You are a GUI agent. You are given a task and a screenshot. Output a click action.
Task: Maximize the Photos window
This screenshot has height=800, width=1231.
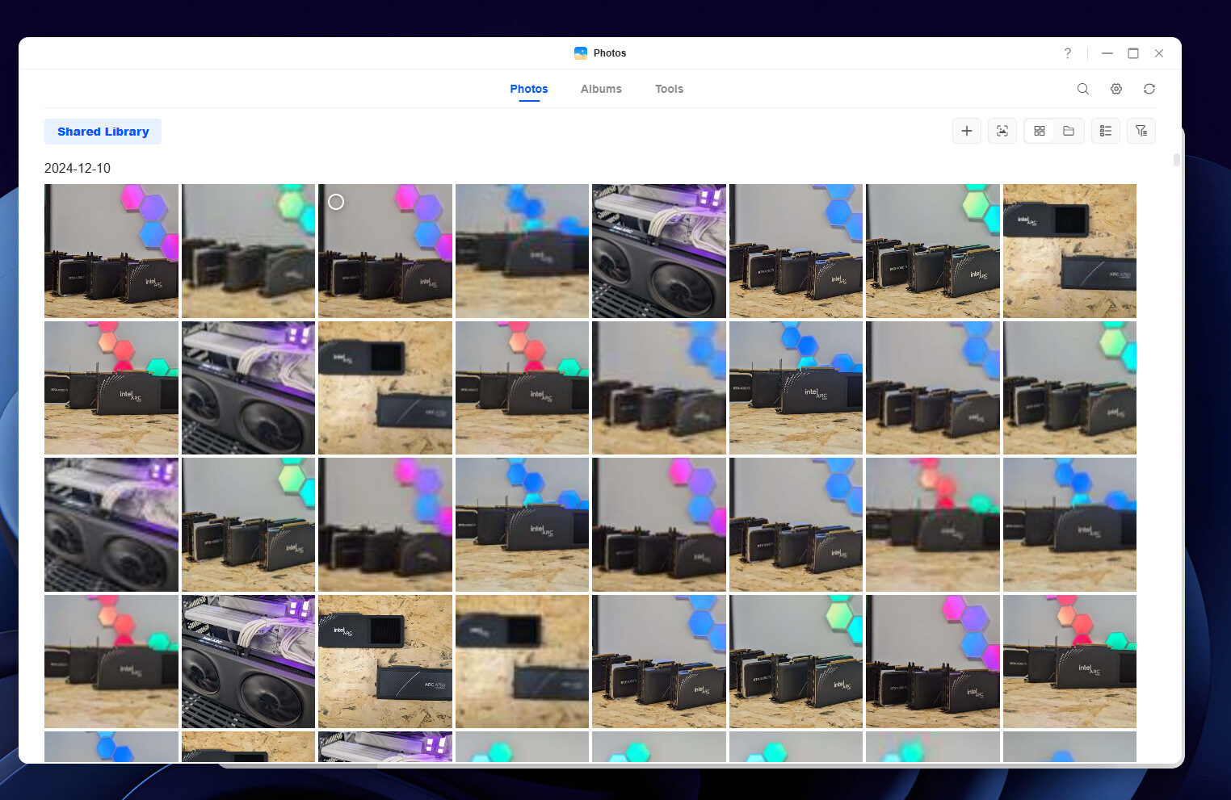(x=1133, y=53)
